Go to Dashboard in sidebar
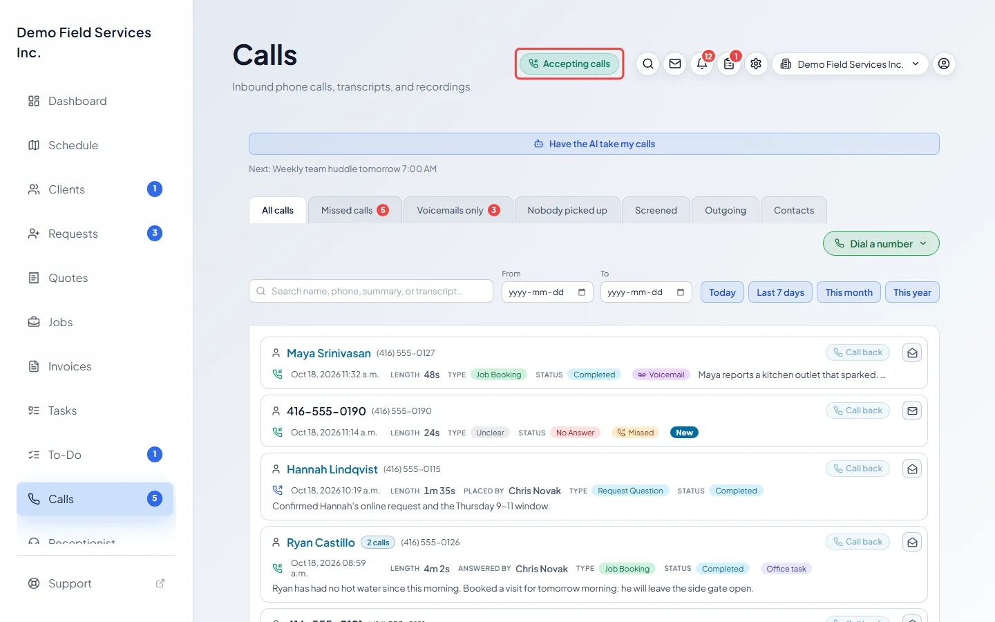This screenshot has width=995, height=622. [x=95, y=101]
